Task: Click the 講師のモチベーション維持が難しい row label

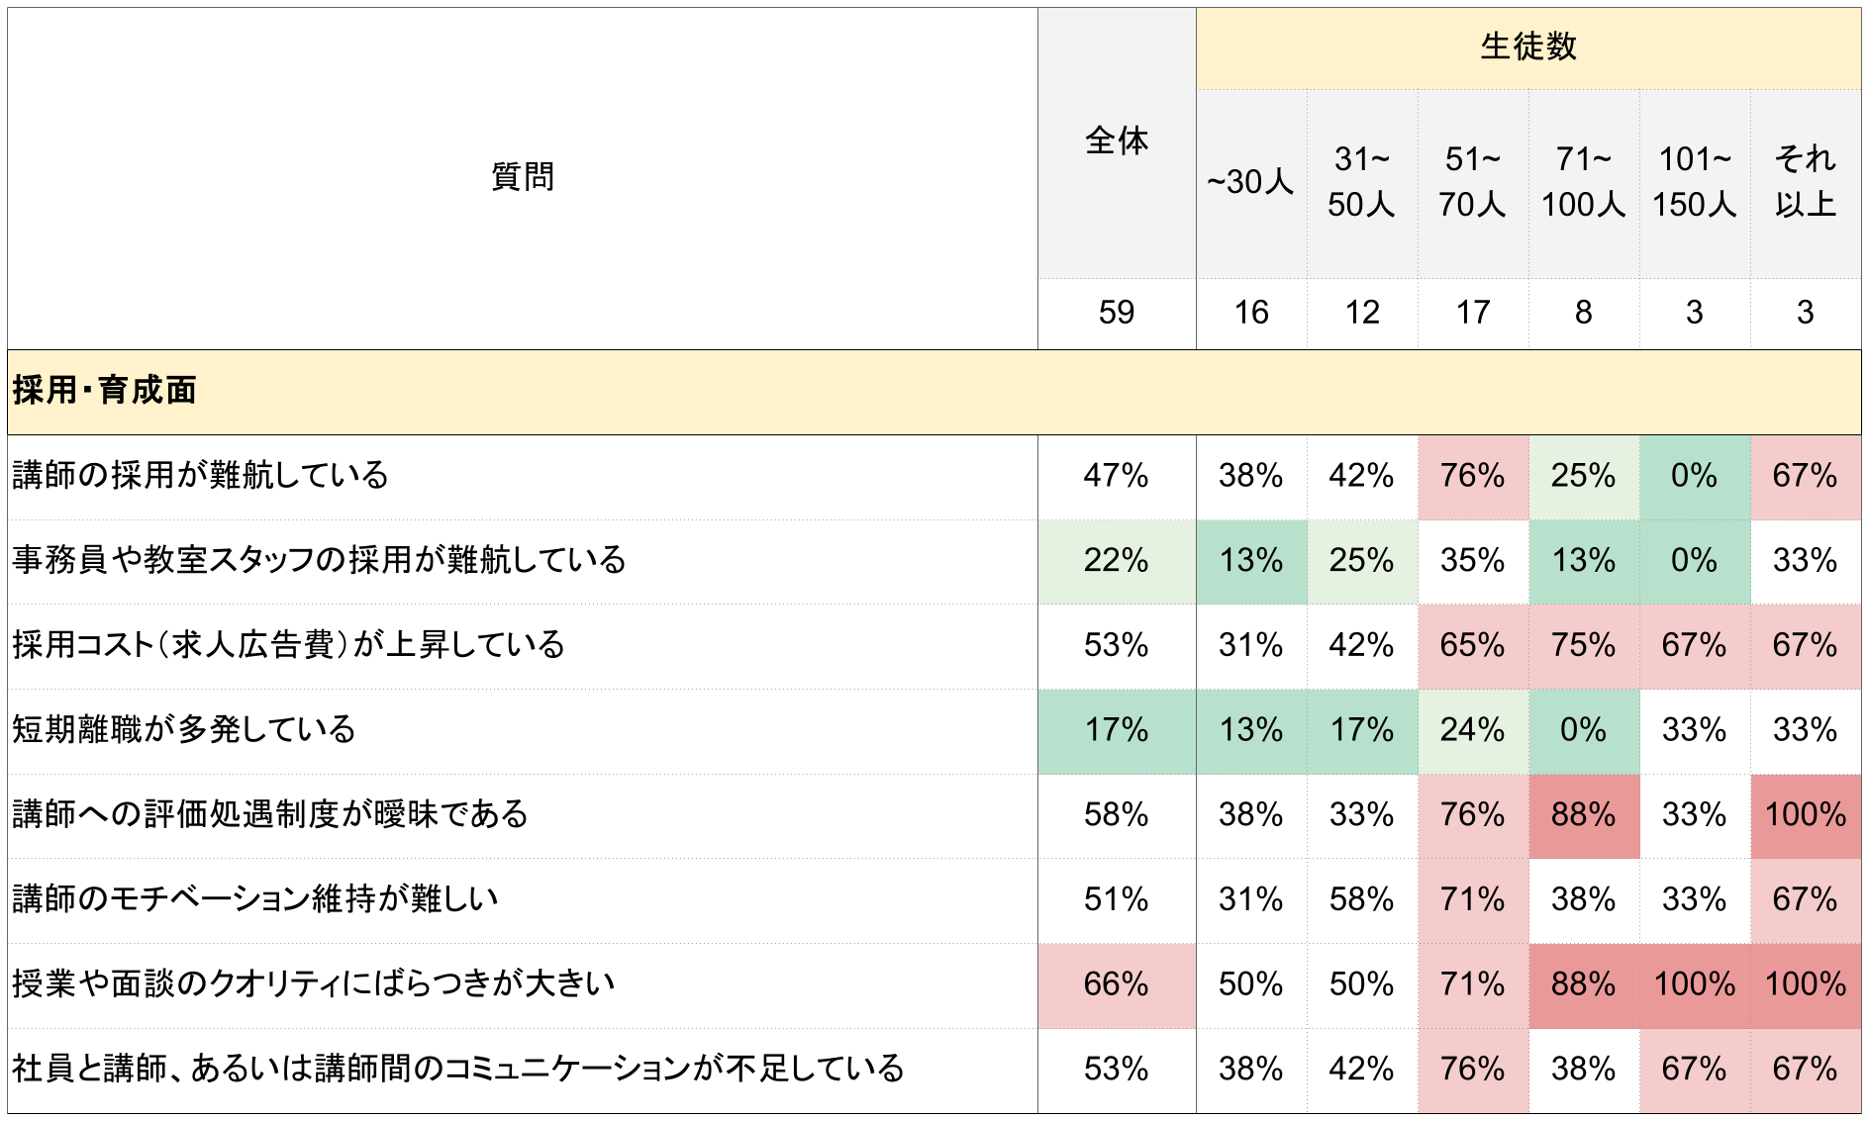Action: [x=255, y=899]
